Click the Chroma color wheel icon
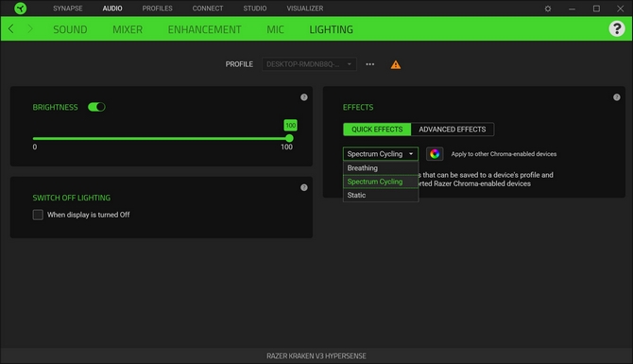The image size is (633, 364). coord(435,154)
